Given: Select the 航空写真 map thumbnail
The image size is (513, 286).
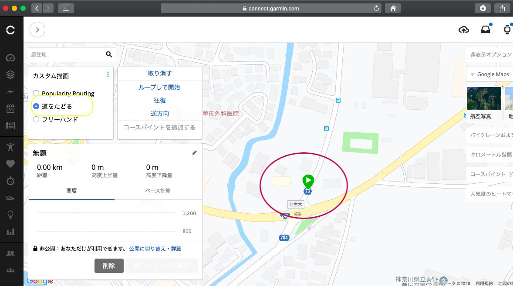Looking at the screenshot, I should click(x=484, y=99).
